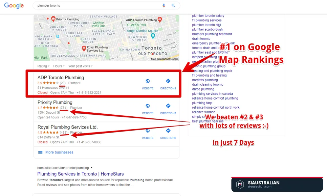
Task: Click address 51 Homewood Ave #1
Action: [53, 88]
